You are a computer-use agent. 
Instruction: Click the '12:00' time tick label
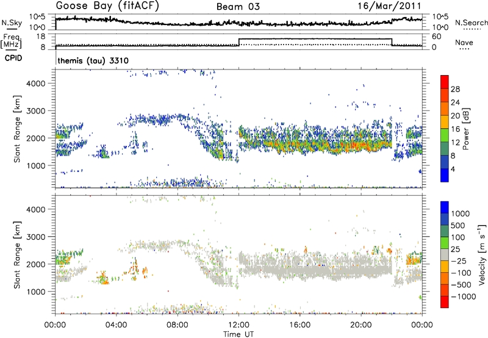pyautogui.click(x=239, y=325)
